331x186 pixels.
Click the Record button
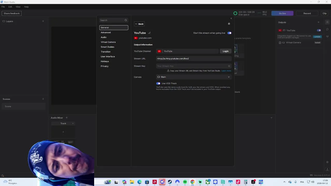(307, 13)
